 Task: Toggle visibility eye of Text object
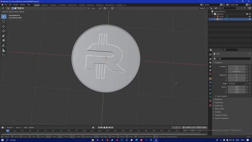point(250,19)
